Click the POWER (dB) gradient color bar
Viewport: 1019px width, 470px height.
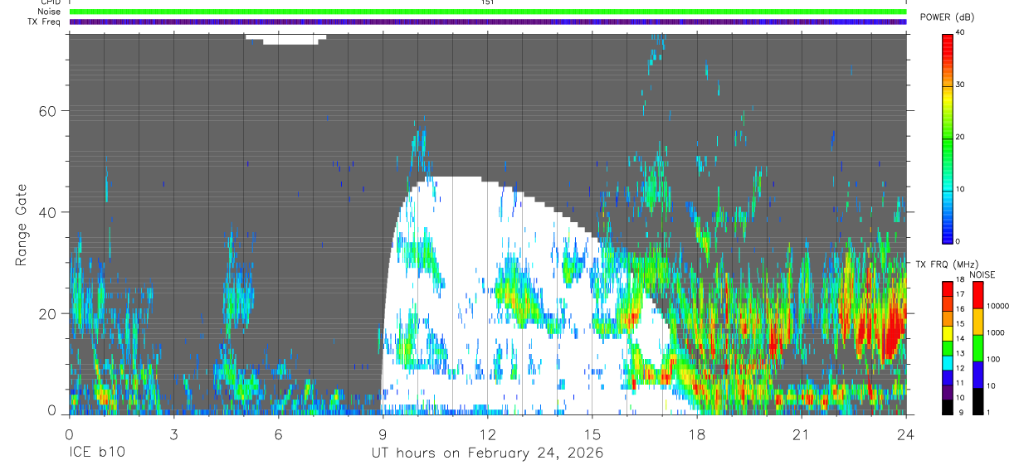click(947, 138)
